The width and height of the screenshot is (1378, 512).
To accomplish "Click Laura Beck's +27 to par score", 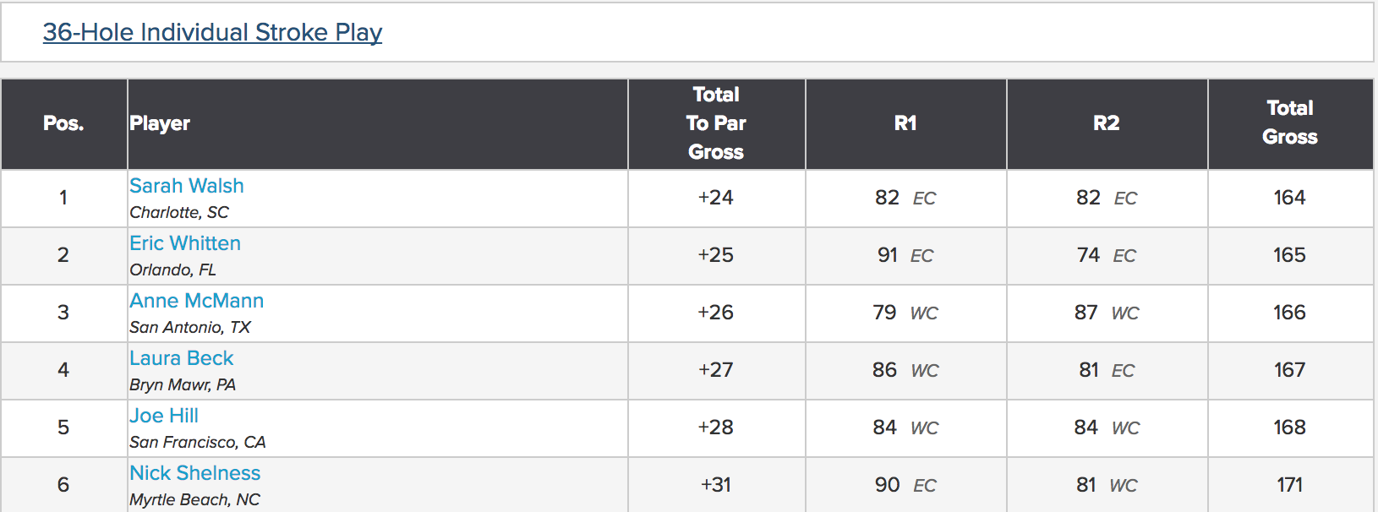I will click(x=716, y=370).
